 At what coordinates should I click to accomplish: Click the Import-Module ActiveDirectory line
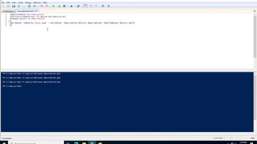tap(27, 14)
